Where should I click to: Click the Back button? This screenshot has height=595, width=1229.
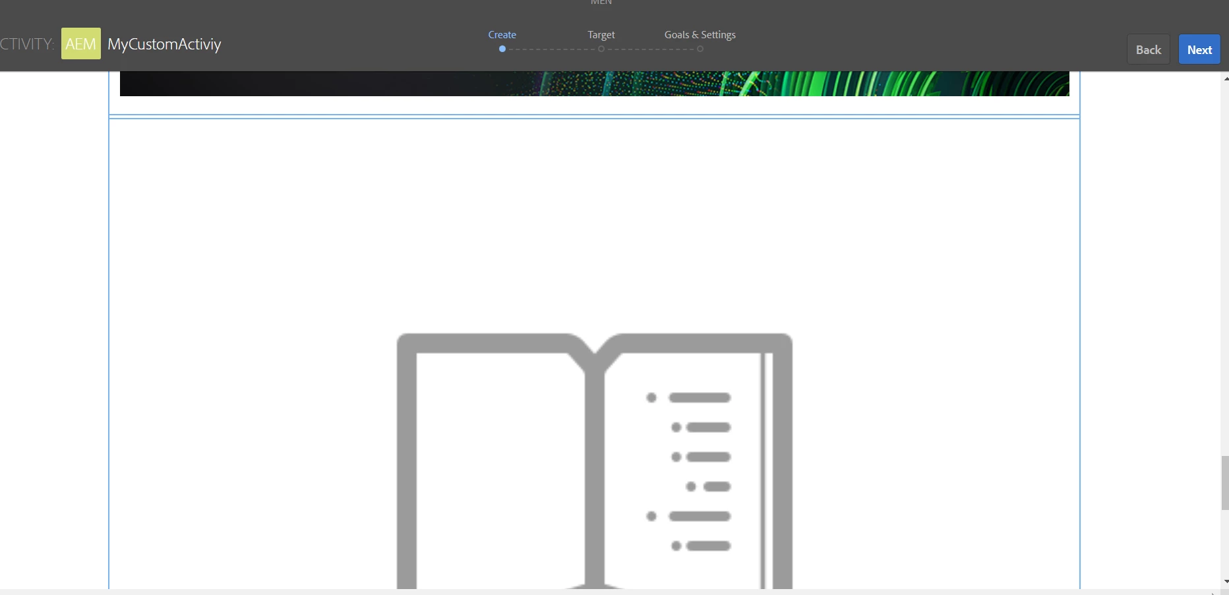1148,49
